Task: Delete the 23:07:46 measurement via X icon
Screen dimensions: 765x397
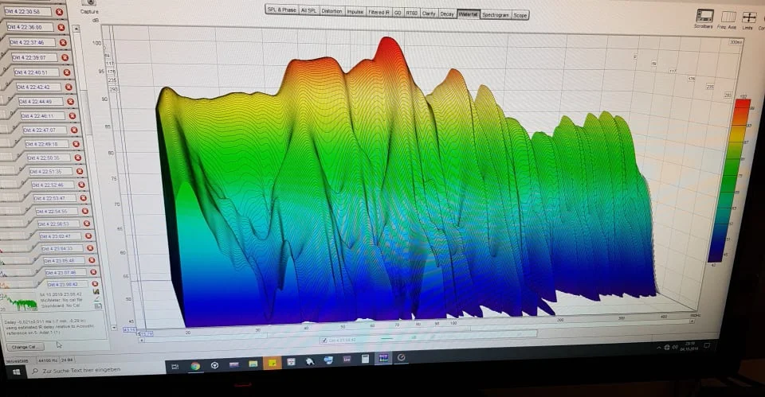Action: (93, 272)
